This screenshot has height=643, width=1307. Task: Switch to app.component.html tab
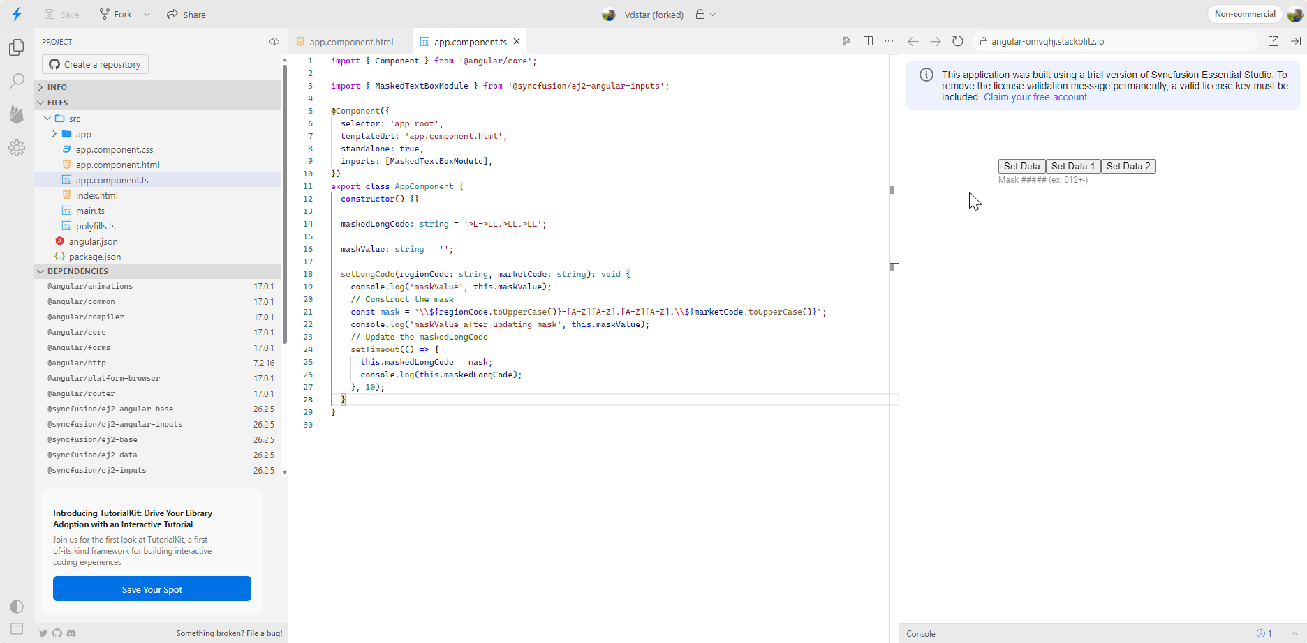(351, 42)
